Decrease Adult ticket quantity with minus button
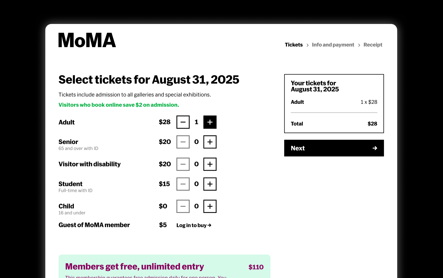The image size is (443, 278). point(183,122)
